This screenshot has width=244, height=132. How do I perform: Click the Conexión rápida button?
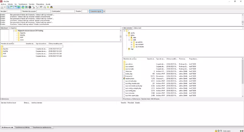click(x=96, y=11)
